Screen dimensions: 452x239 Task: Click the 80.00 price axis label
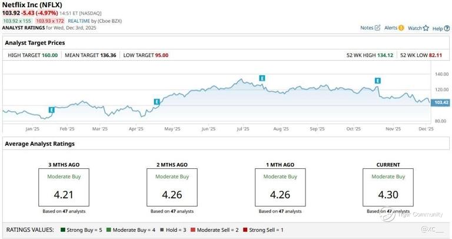[440, 121]
